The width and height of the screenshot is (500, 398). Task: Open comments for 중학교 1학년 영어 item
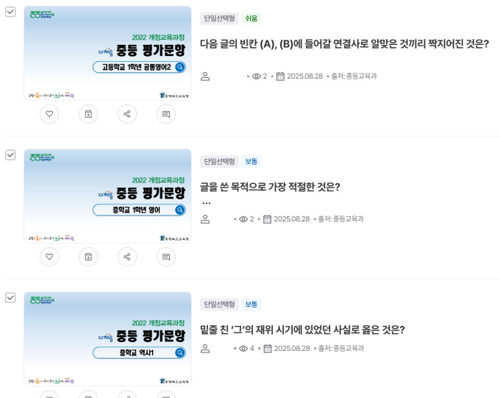point(166,257)
